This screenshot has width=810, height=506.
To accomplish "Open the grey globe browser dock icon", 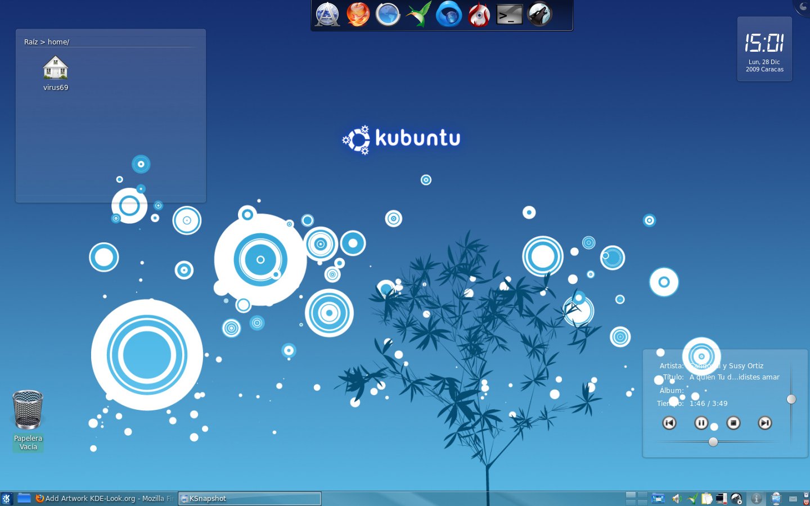I will (x=388, y=15).
